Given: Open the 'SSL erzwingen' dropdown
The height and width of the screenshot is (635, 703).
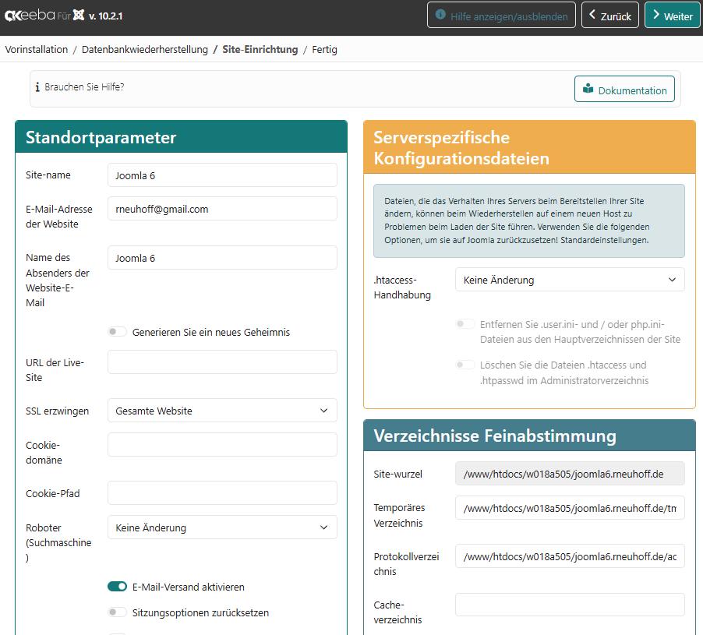Looking at the screenshot, I should pyautogui.click(x=222, y=411).
